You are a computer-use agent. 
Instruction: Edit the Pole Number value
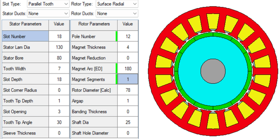point(128,37)
